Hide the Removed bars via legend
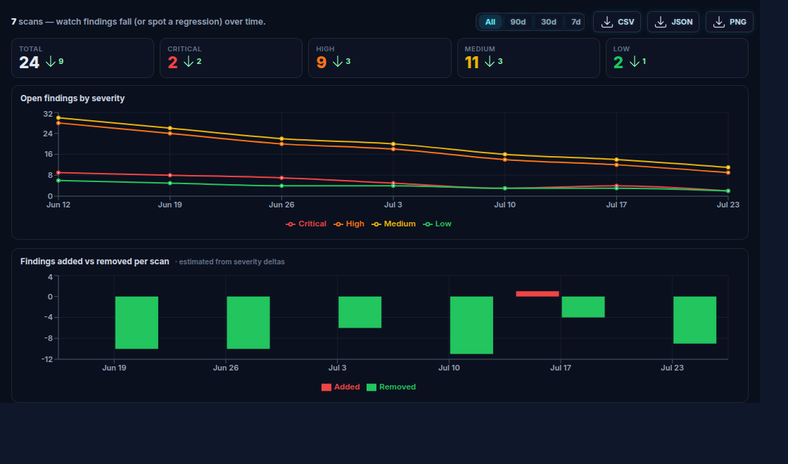The height and width of the screenshot is (464, 788). [391, 387]
